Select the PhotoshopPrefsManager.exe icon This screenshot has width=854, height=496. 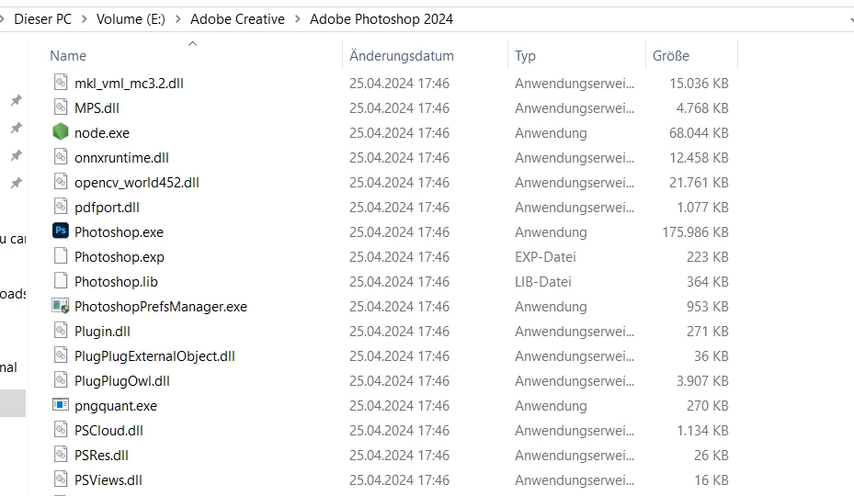(x=61, y=306)
